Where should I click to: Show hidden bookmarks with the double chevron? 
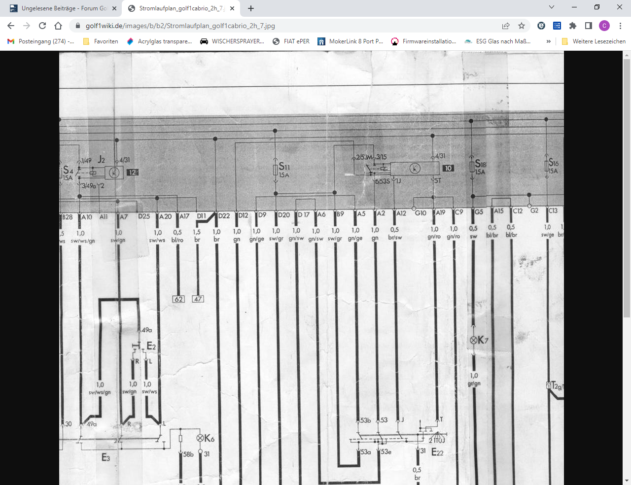click(548, 41)
